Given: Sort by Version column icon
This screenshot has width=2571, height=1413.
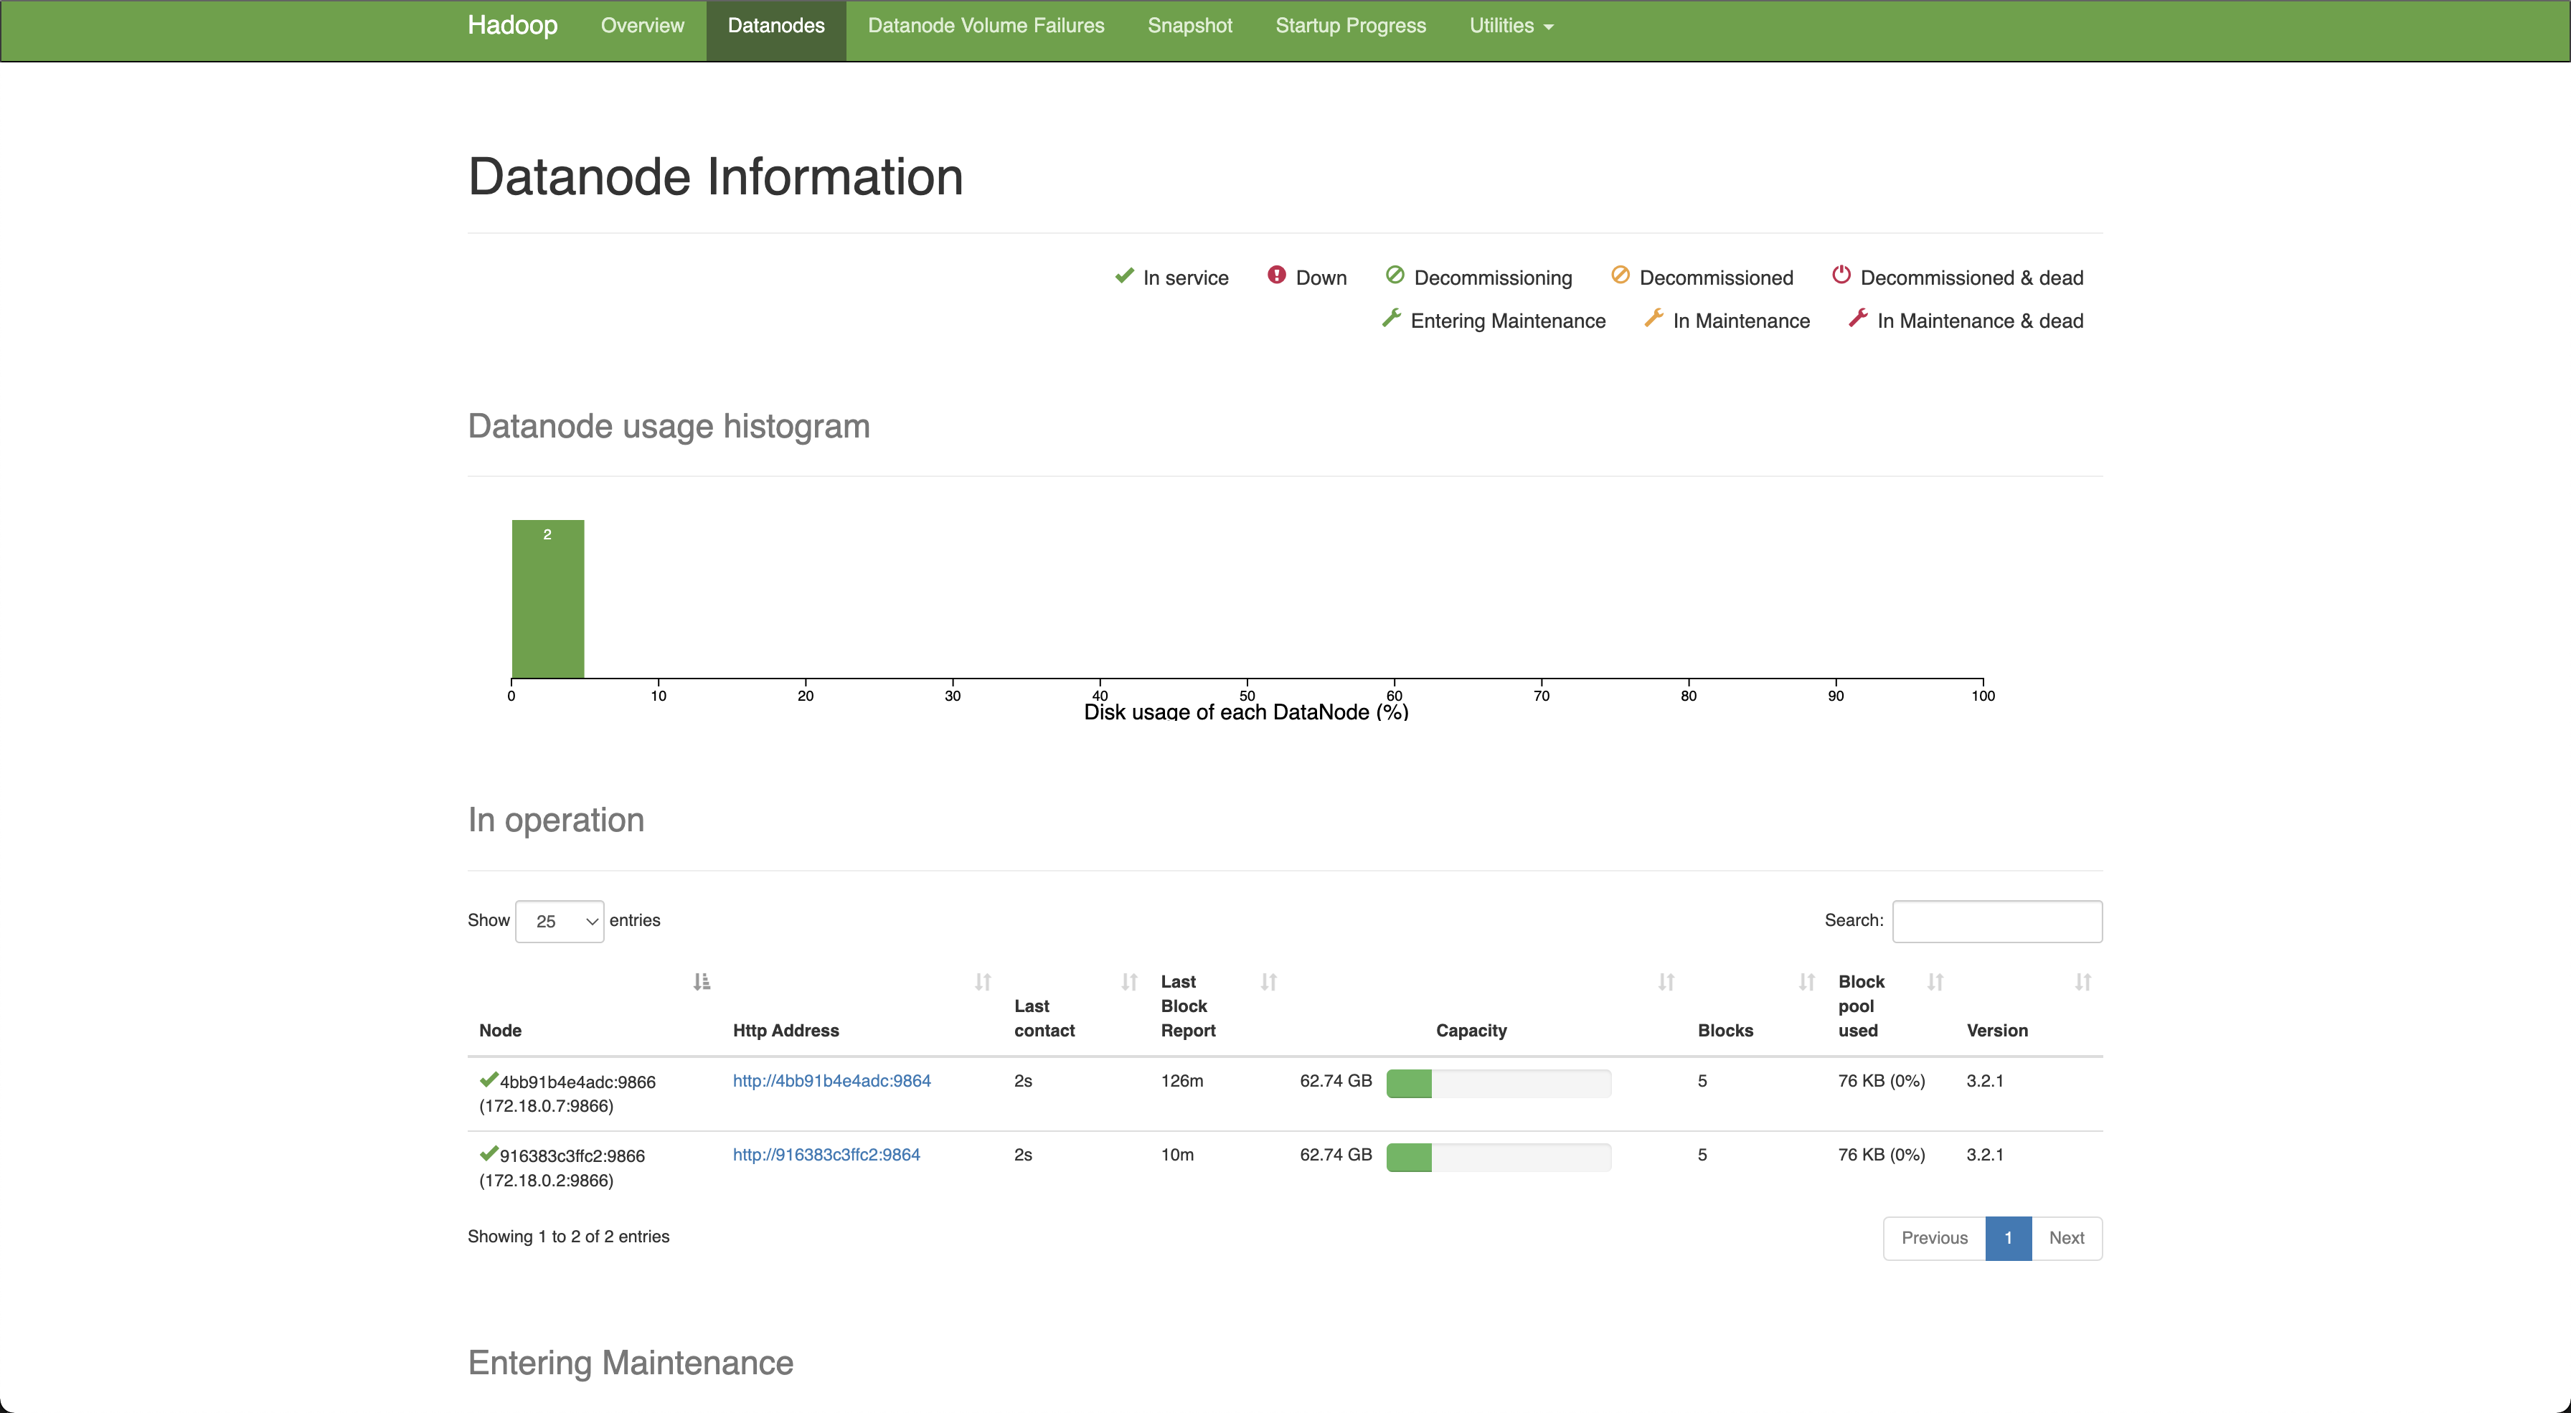Looking at the screenshot, I should 2083,982.
